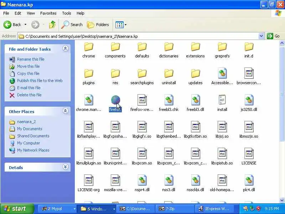Expand the Address bar dropdown
Screen dimensions: 285x214
pyautogui.click(x=261, y=36)
